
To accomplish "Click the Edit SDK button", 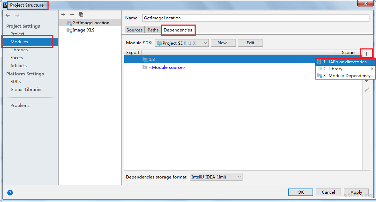I will [x=250, y=43].
